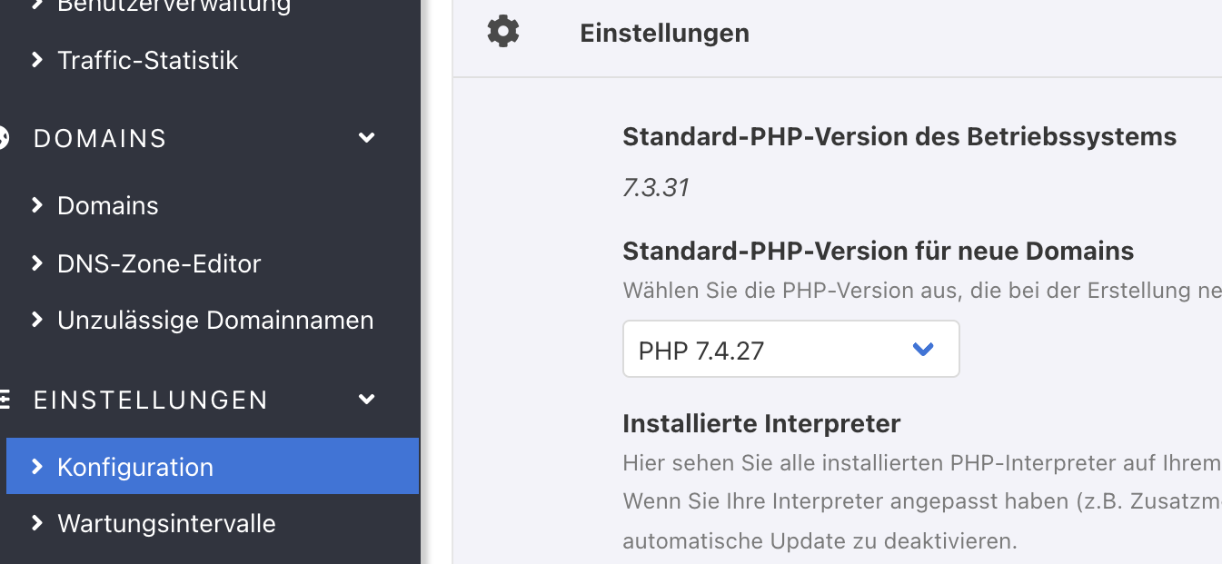The width and height of the screenshot is (1222, 564).
Task: Click the globe icon next to DOMAINS
Action: click(x=3, y=138)
